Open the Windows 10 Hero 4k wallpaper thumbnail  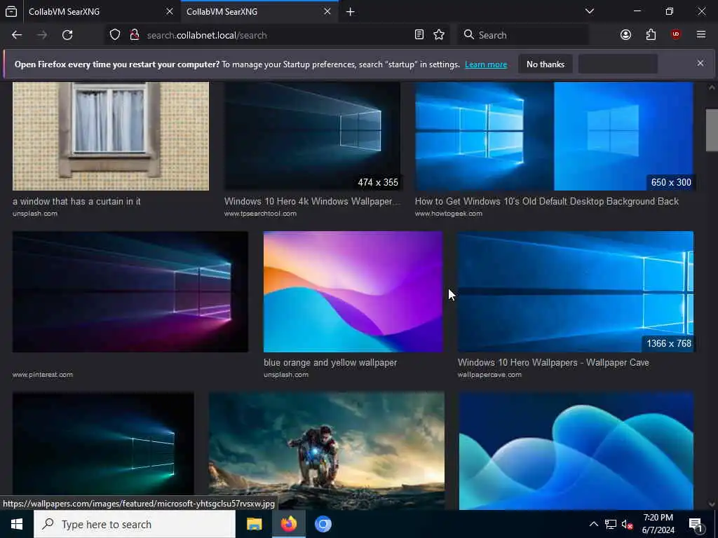[x=312, y=137]
